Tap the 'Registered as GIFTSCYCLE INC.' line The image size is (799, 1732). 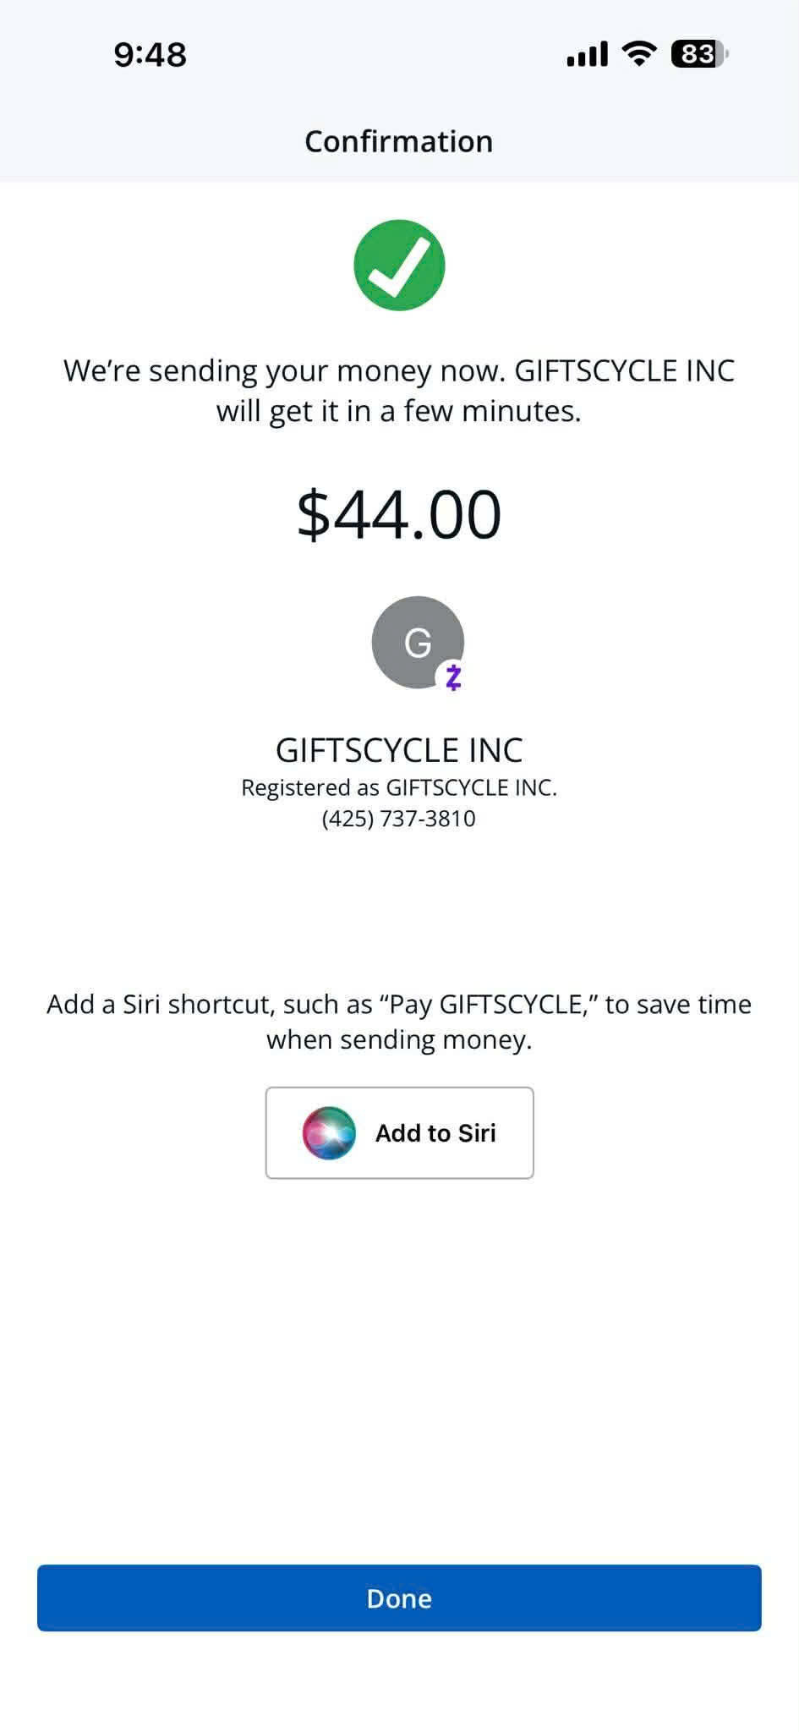click(399, 787)
